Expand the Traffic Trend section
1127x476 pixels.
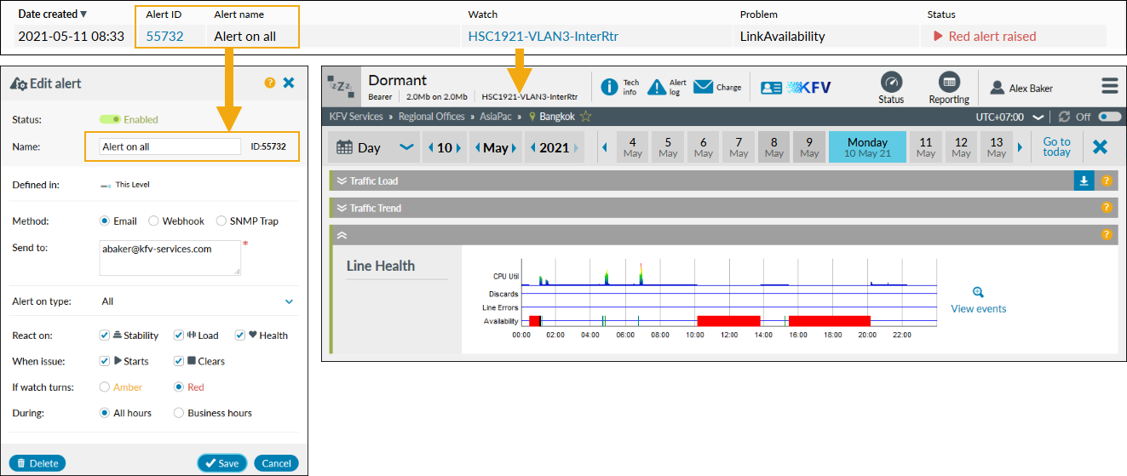tap(342, 208)
